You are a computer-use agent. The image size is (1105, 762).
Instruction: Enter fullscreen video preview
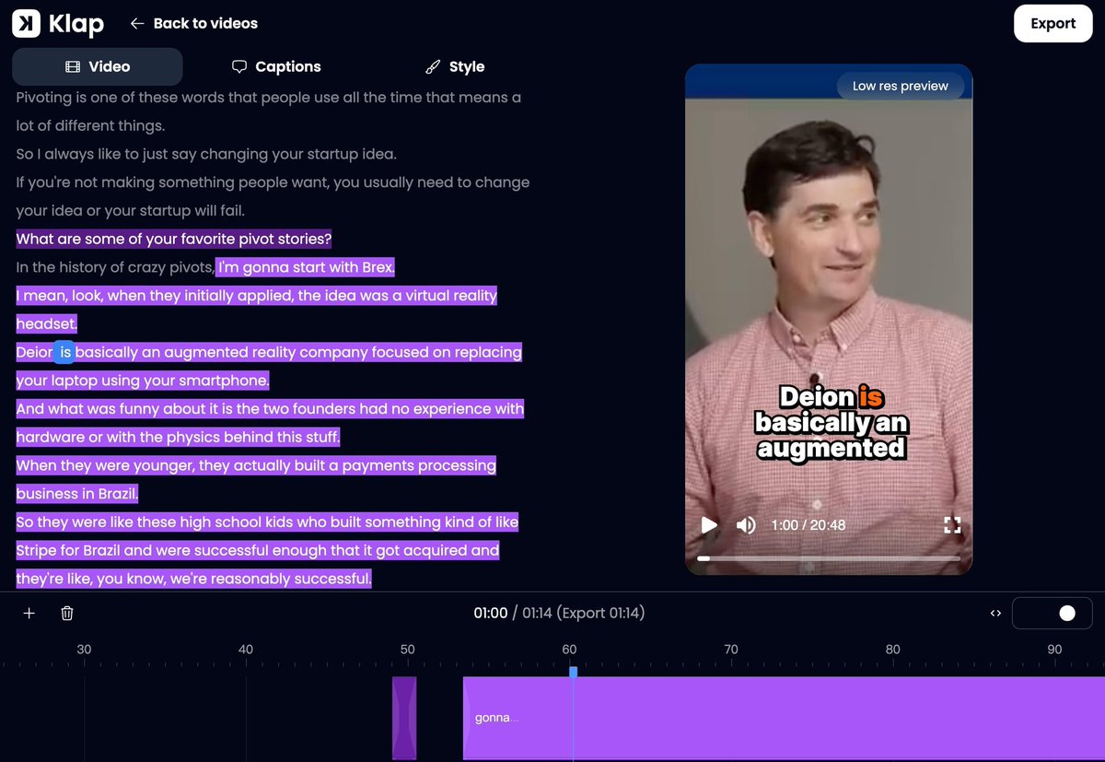[x=952, y=525]
